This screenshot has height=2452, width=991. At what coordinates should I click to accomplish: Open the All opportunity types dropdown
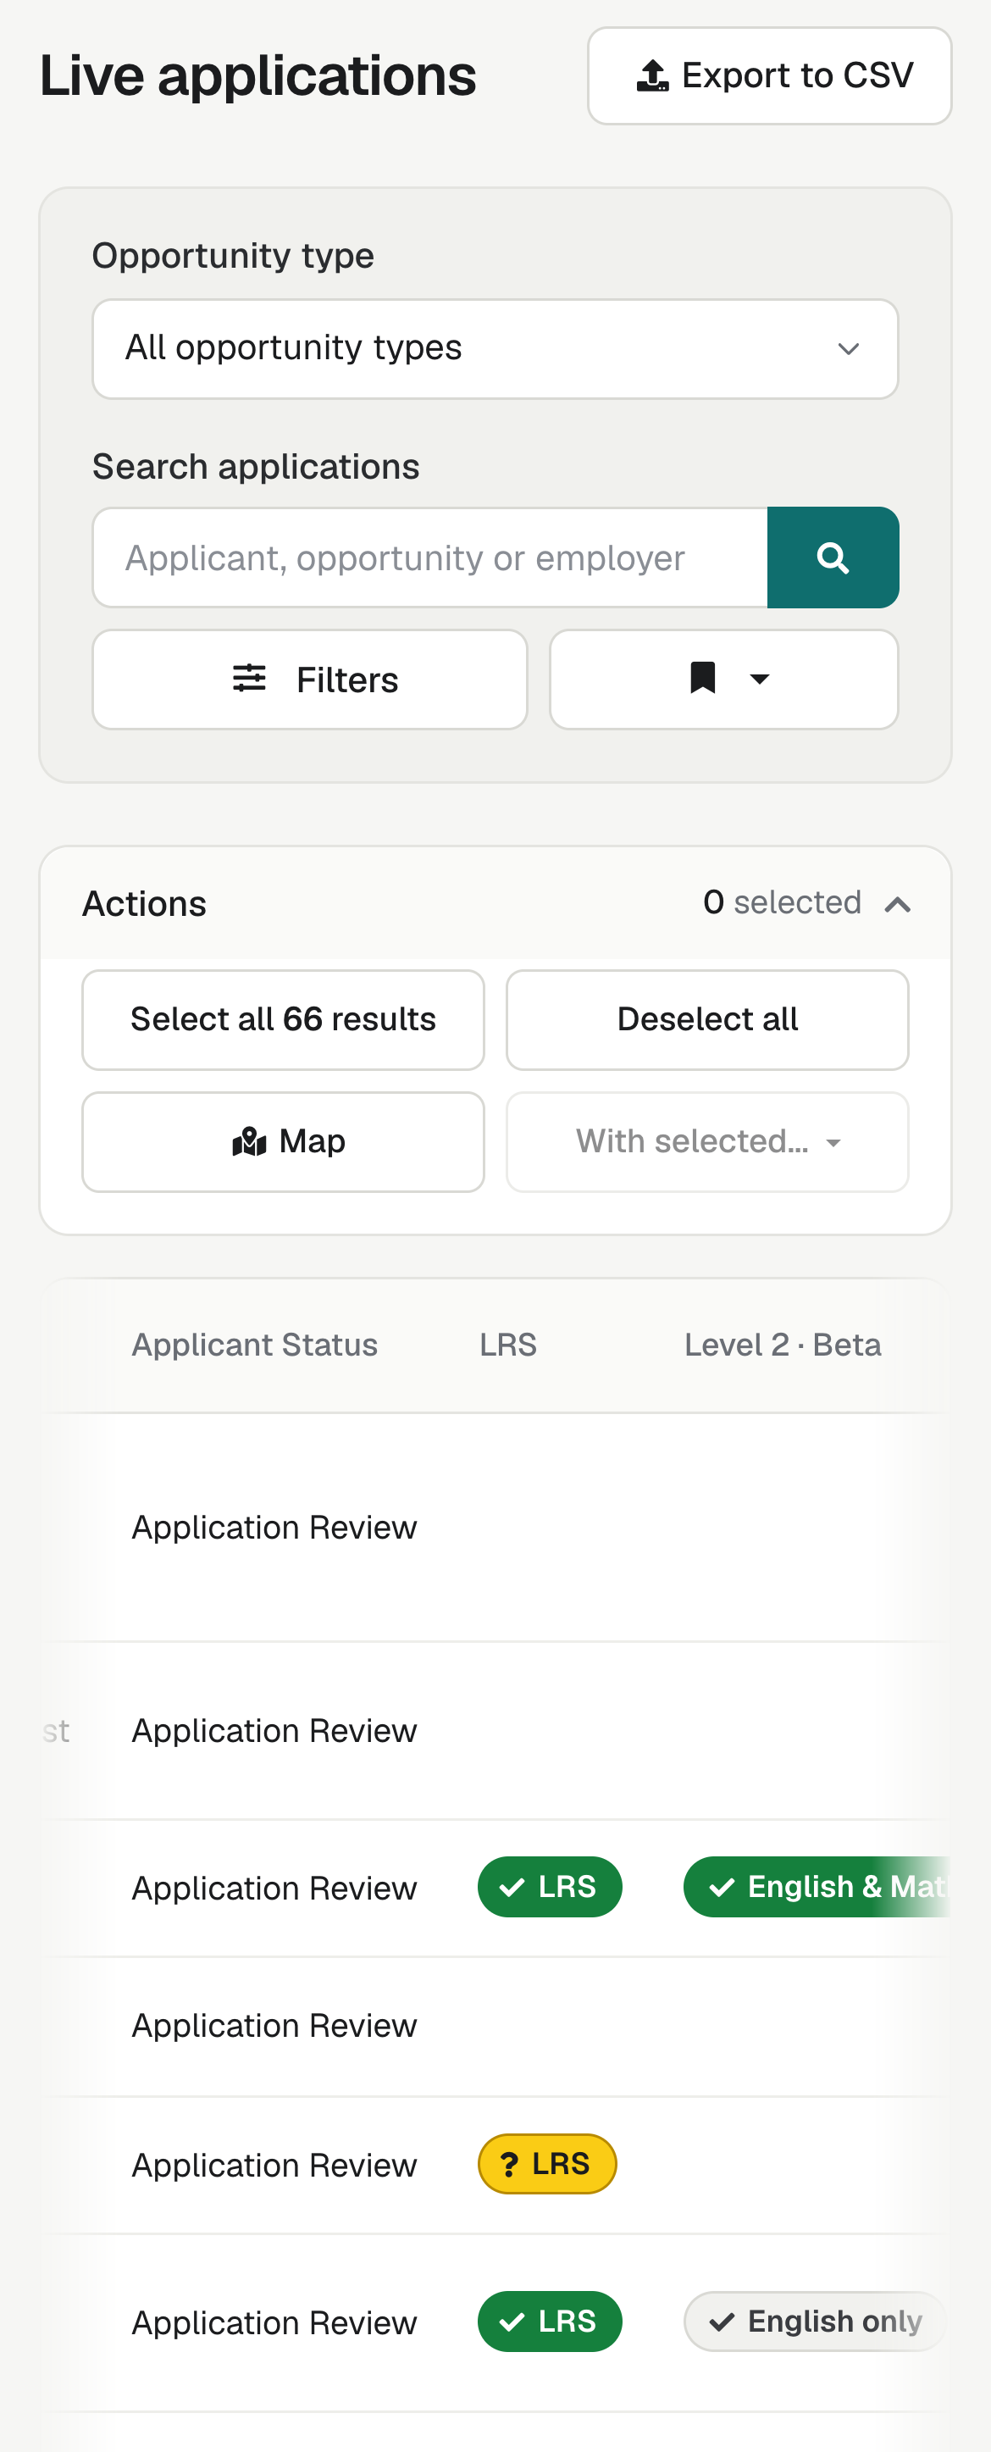click(x=495, y=349)
